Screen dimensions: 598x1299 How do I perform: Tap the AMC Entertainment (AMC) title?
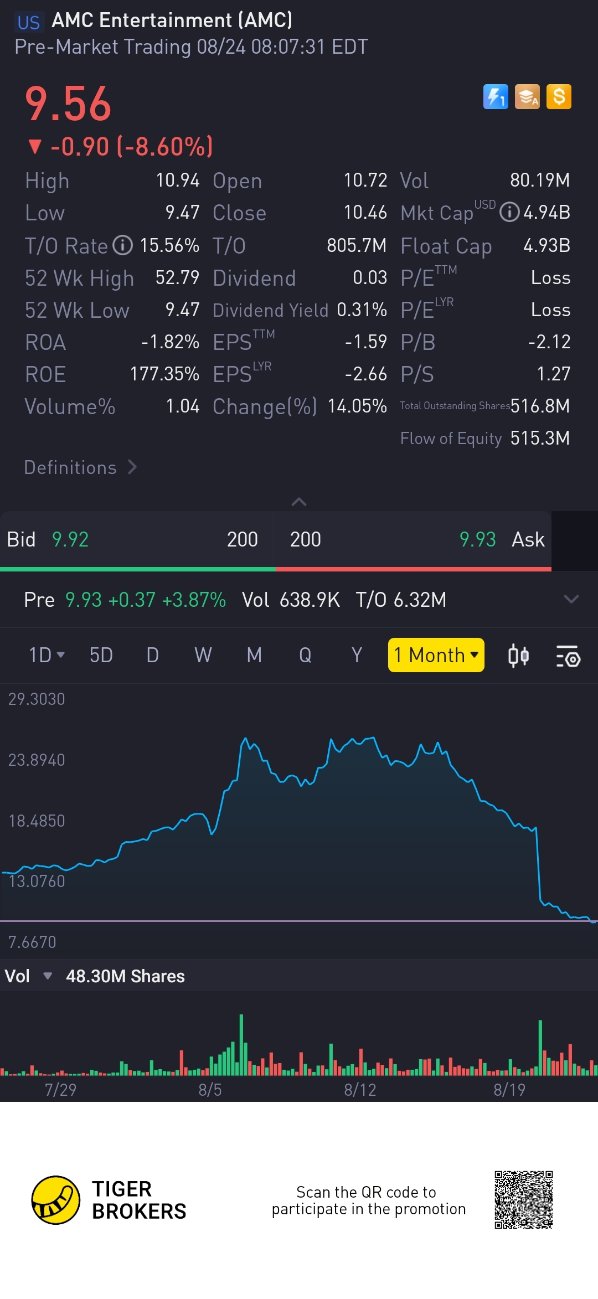pos(172,20)
